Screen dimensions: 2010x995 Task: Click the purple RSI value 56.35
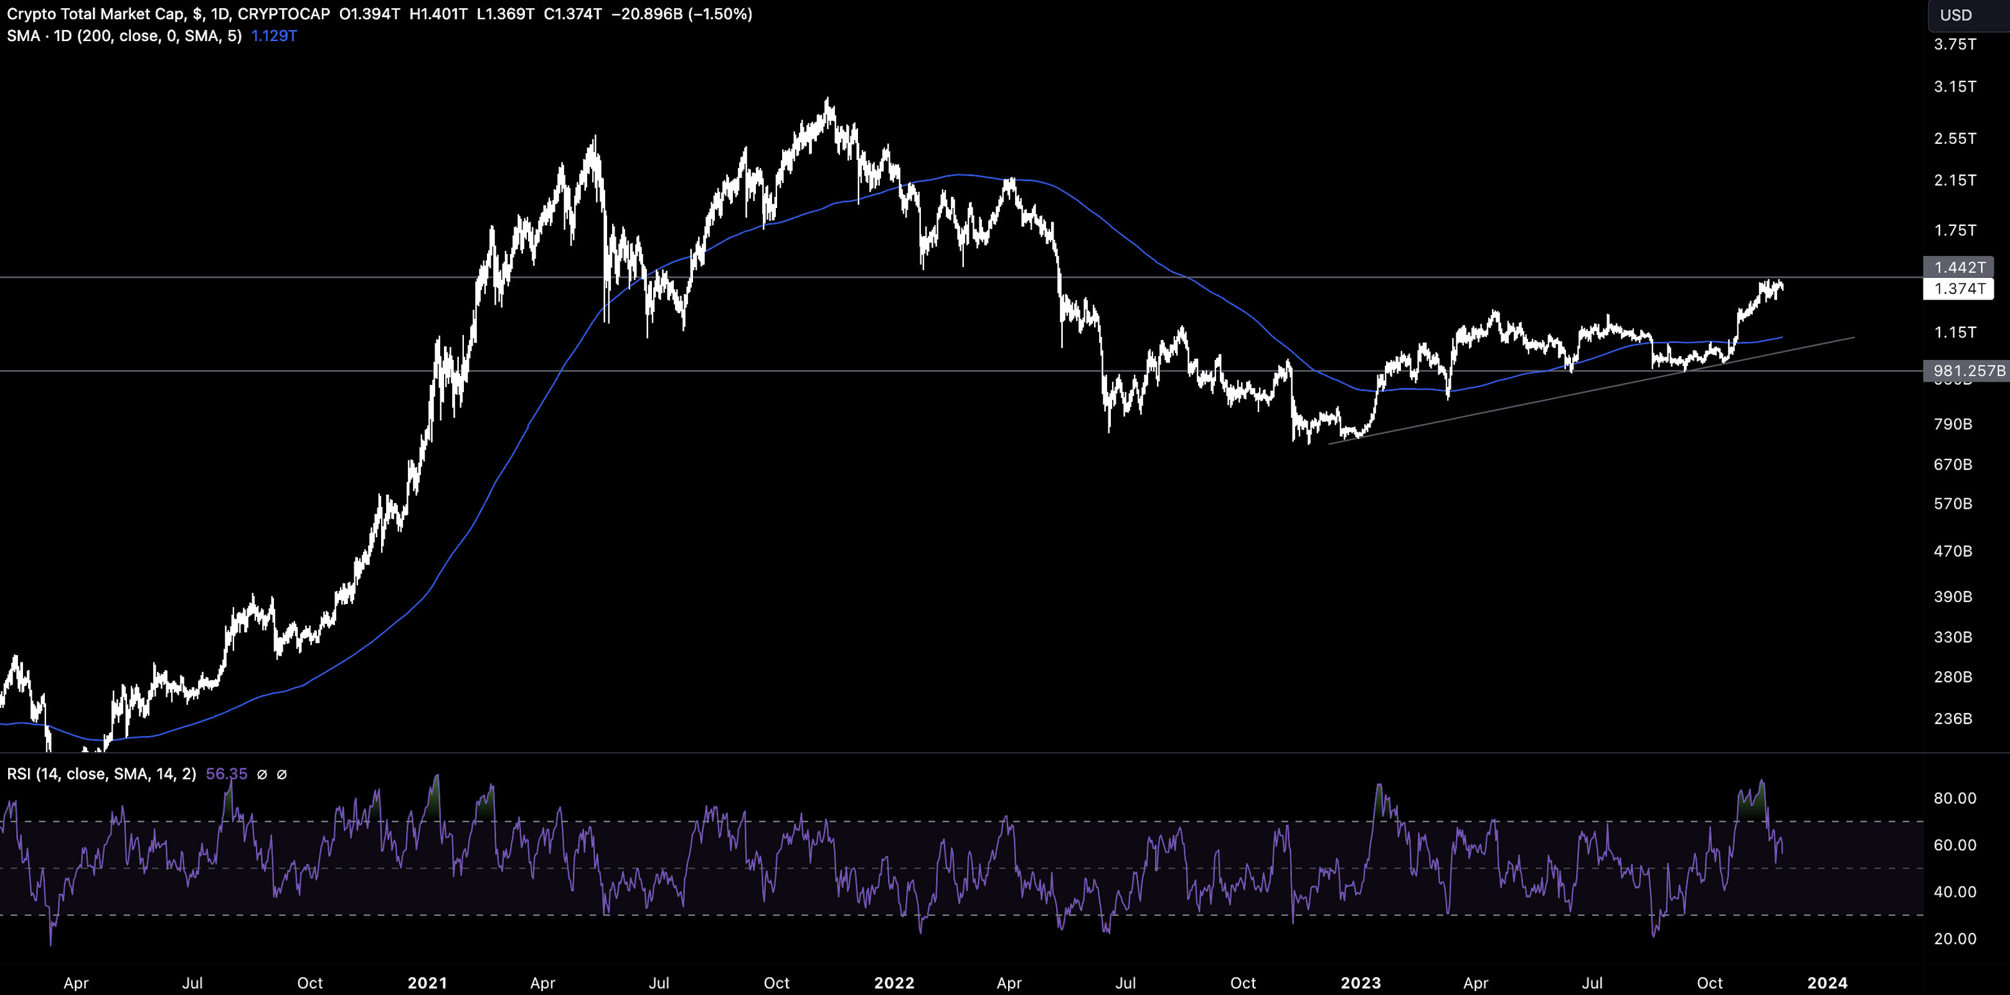[x=226, y=773]
